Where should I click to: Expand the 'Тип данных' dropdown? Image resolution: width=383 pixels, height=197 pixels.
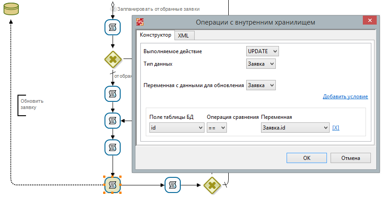261,64
